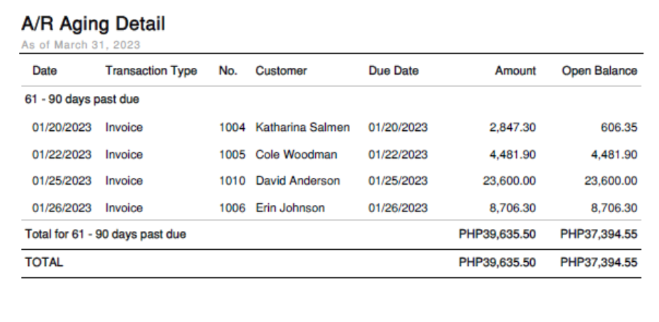The image size is (659, 322).
Task: Select the Customer column header
Action: click(281, 71)
